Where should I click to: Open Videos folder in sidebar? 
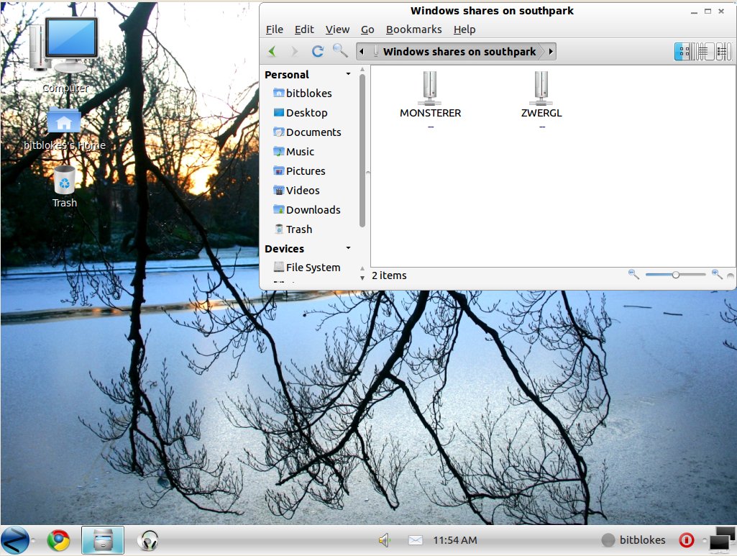(x=296, y=191)
